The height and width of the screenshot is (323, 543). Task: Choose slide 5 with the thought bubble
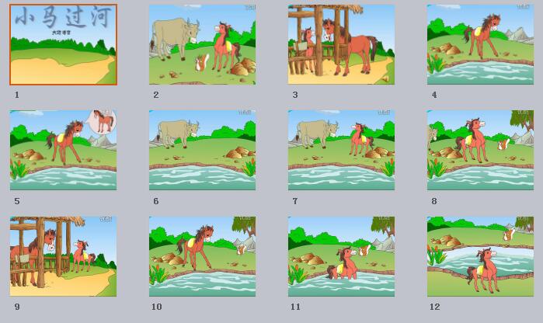coord(64,151)
